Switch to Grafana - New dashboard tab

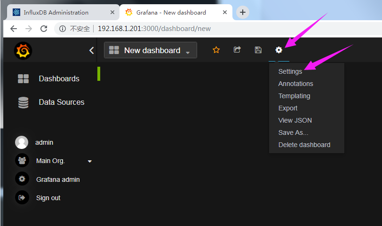click(176, 12)
